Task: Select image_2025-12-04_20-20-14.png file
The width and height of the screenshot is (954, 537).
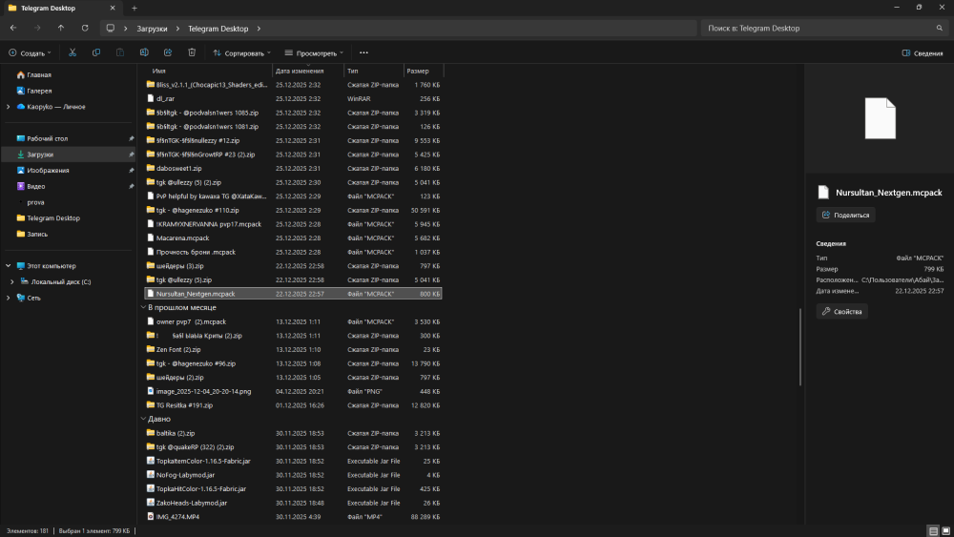Action: coord(293,392)
